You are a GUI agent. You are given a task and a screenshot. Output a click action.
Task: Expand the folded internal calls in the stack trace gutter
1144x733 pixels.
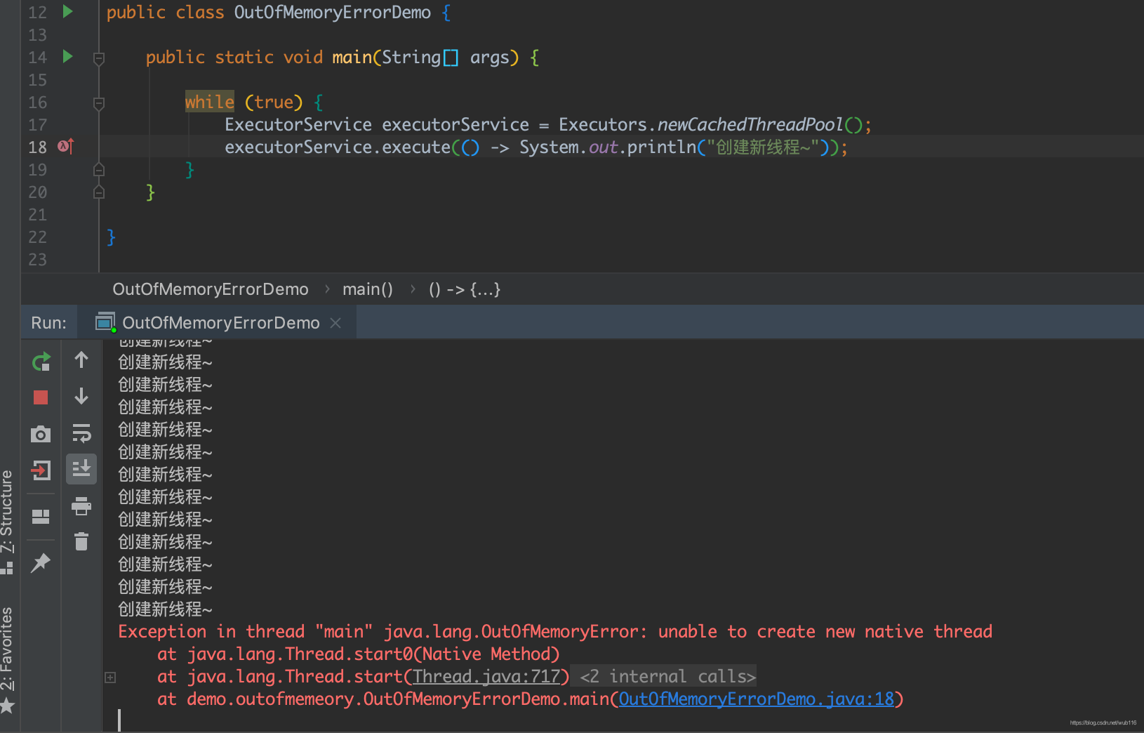[x=110, y=677]
